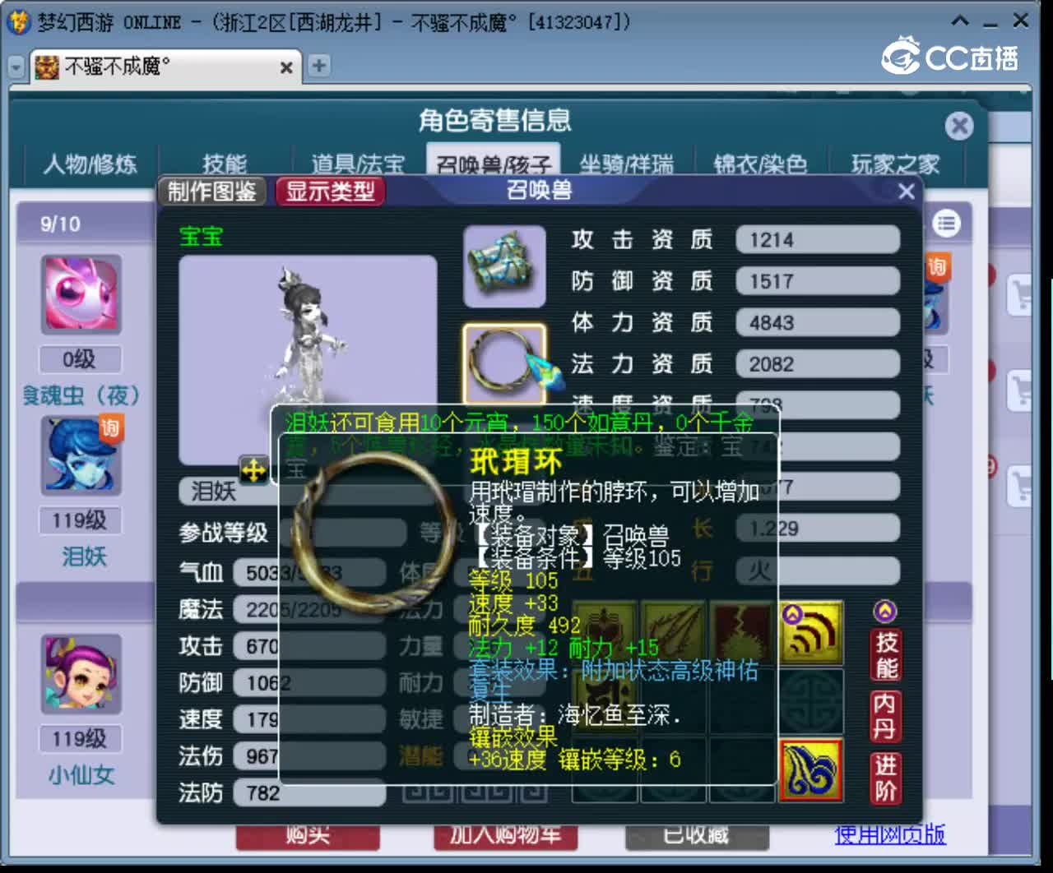Image resolution: width=1053 pixels, height=873 pixels.
Task: Click the 询 badge at right edge
Action: [x=937, y=267]
